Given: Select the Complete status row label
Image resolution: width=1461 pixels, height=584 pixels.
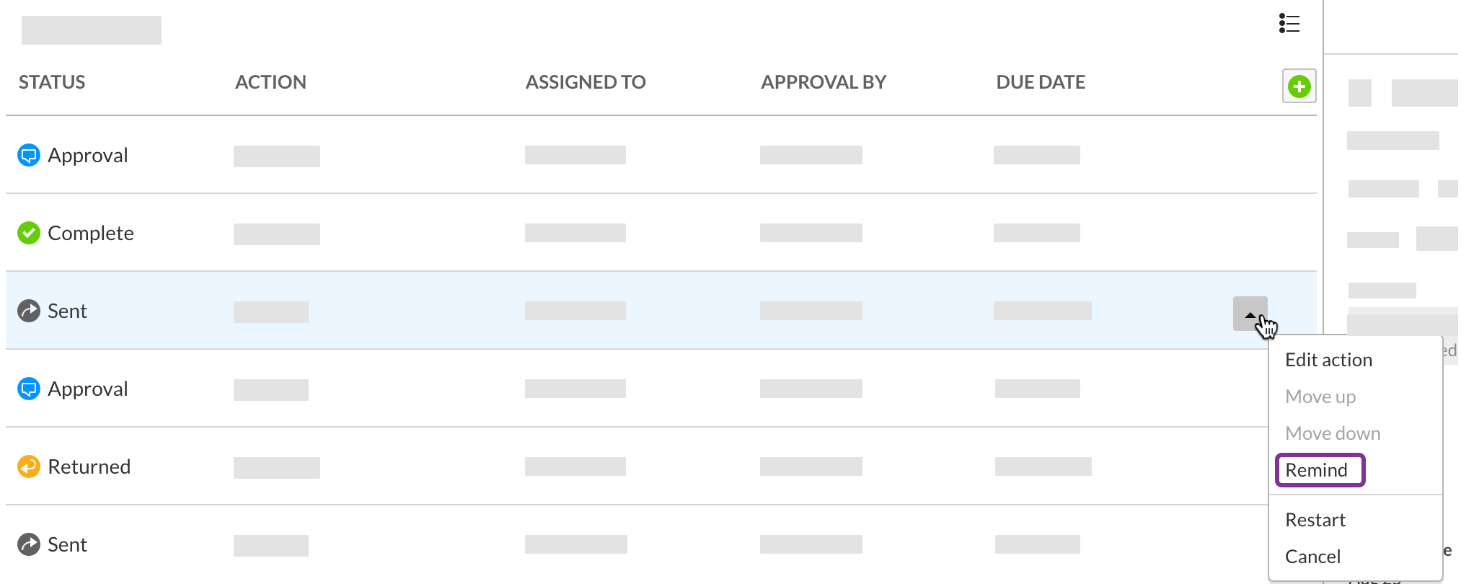Looking at the screenshot, I should click(x=91, y=233).
